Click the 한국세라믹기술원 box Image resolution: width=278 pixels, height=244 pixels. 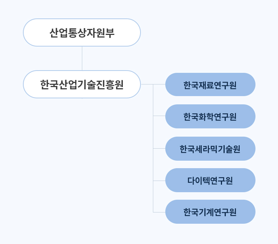210,149
